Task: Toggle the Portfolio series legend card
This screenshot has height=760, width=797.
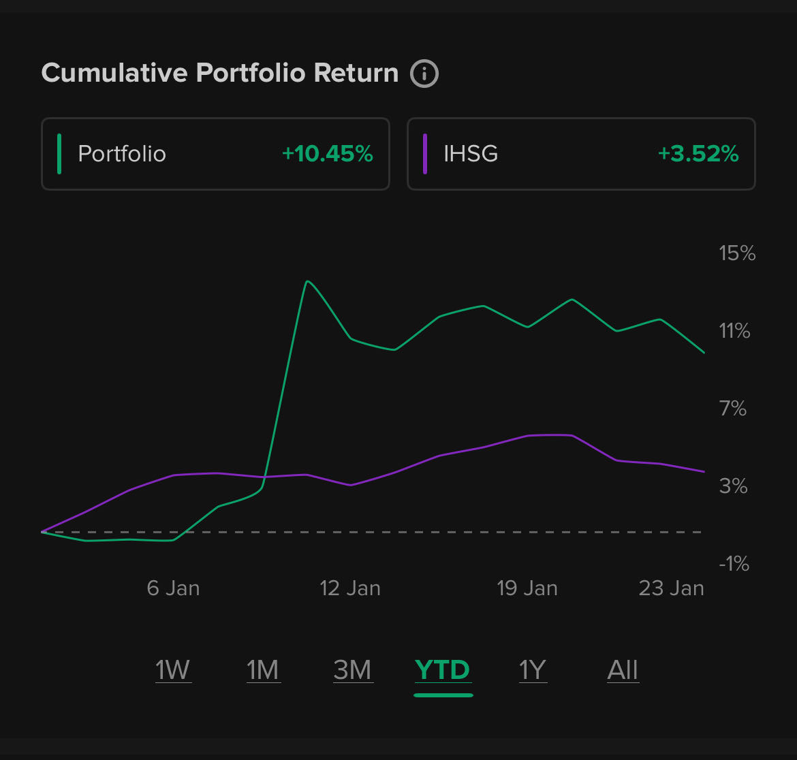Action: pos(215,154)
